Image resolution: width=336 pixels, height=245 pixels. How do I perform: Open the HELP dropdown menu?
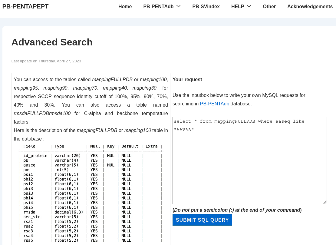238,6
